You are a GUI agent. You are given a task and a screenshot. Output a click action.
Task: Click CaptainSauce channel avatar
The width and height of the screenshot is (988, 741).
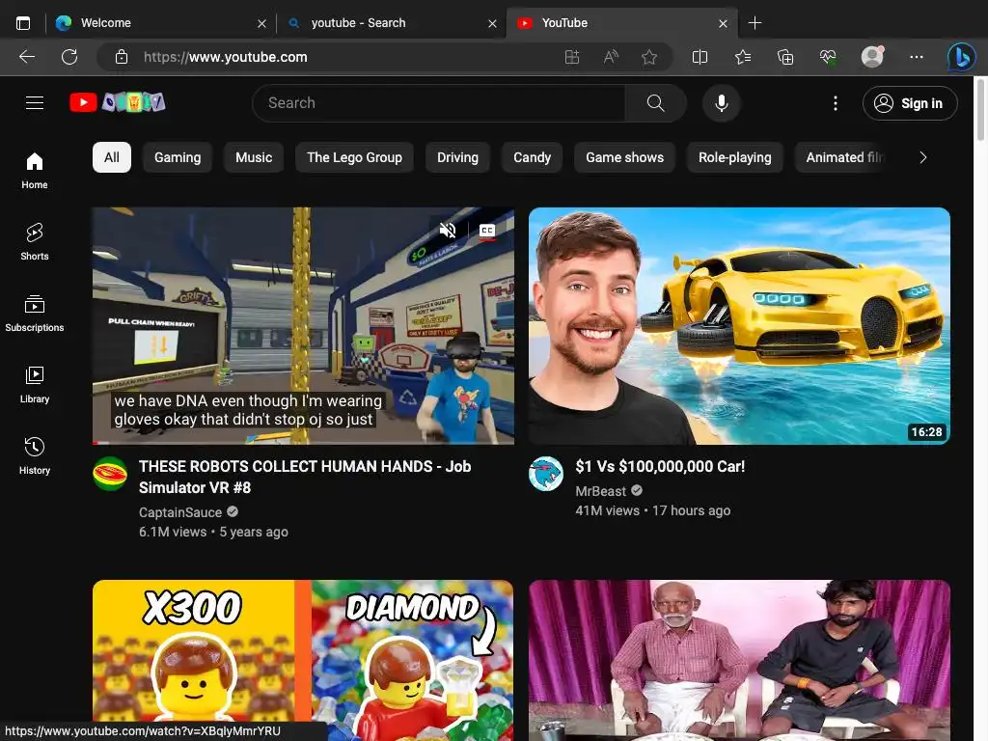click(110, 474)
